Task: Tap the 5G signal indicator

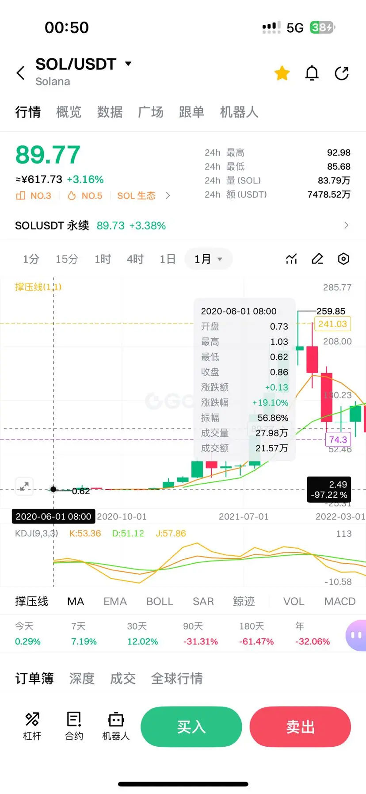Action: 295,28
